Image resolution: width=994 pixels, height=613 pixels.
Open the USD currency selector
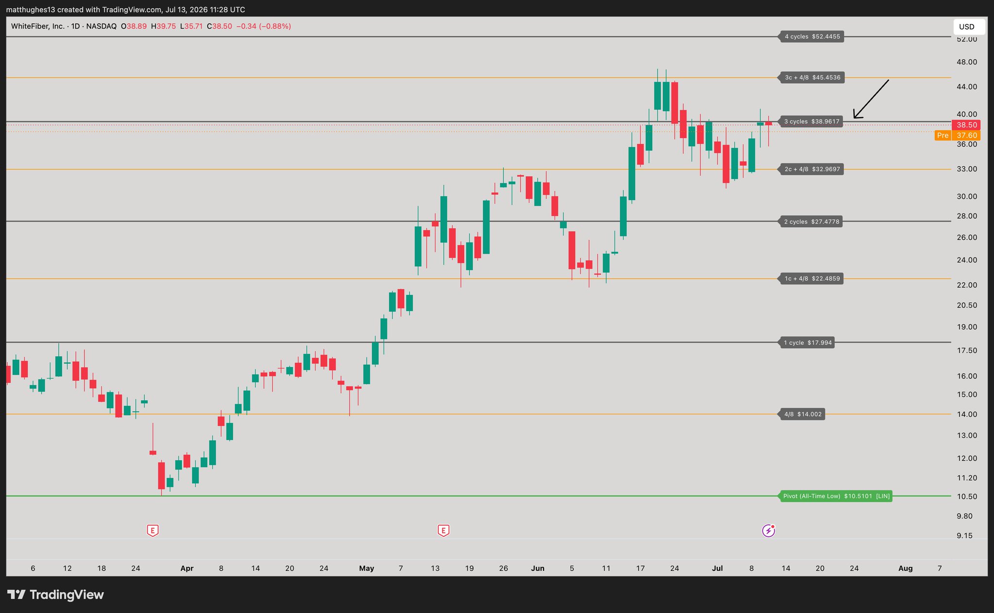click(x=969, y=27)
